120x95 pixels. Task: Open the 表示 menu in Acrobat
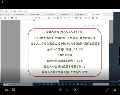(11, 12)
